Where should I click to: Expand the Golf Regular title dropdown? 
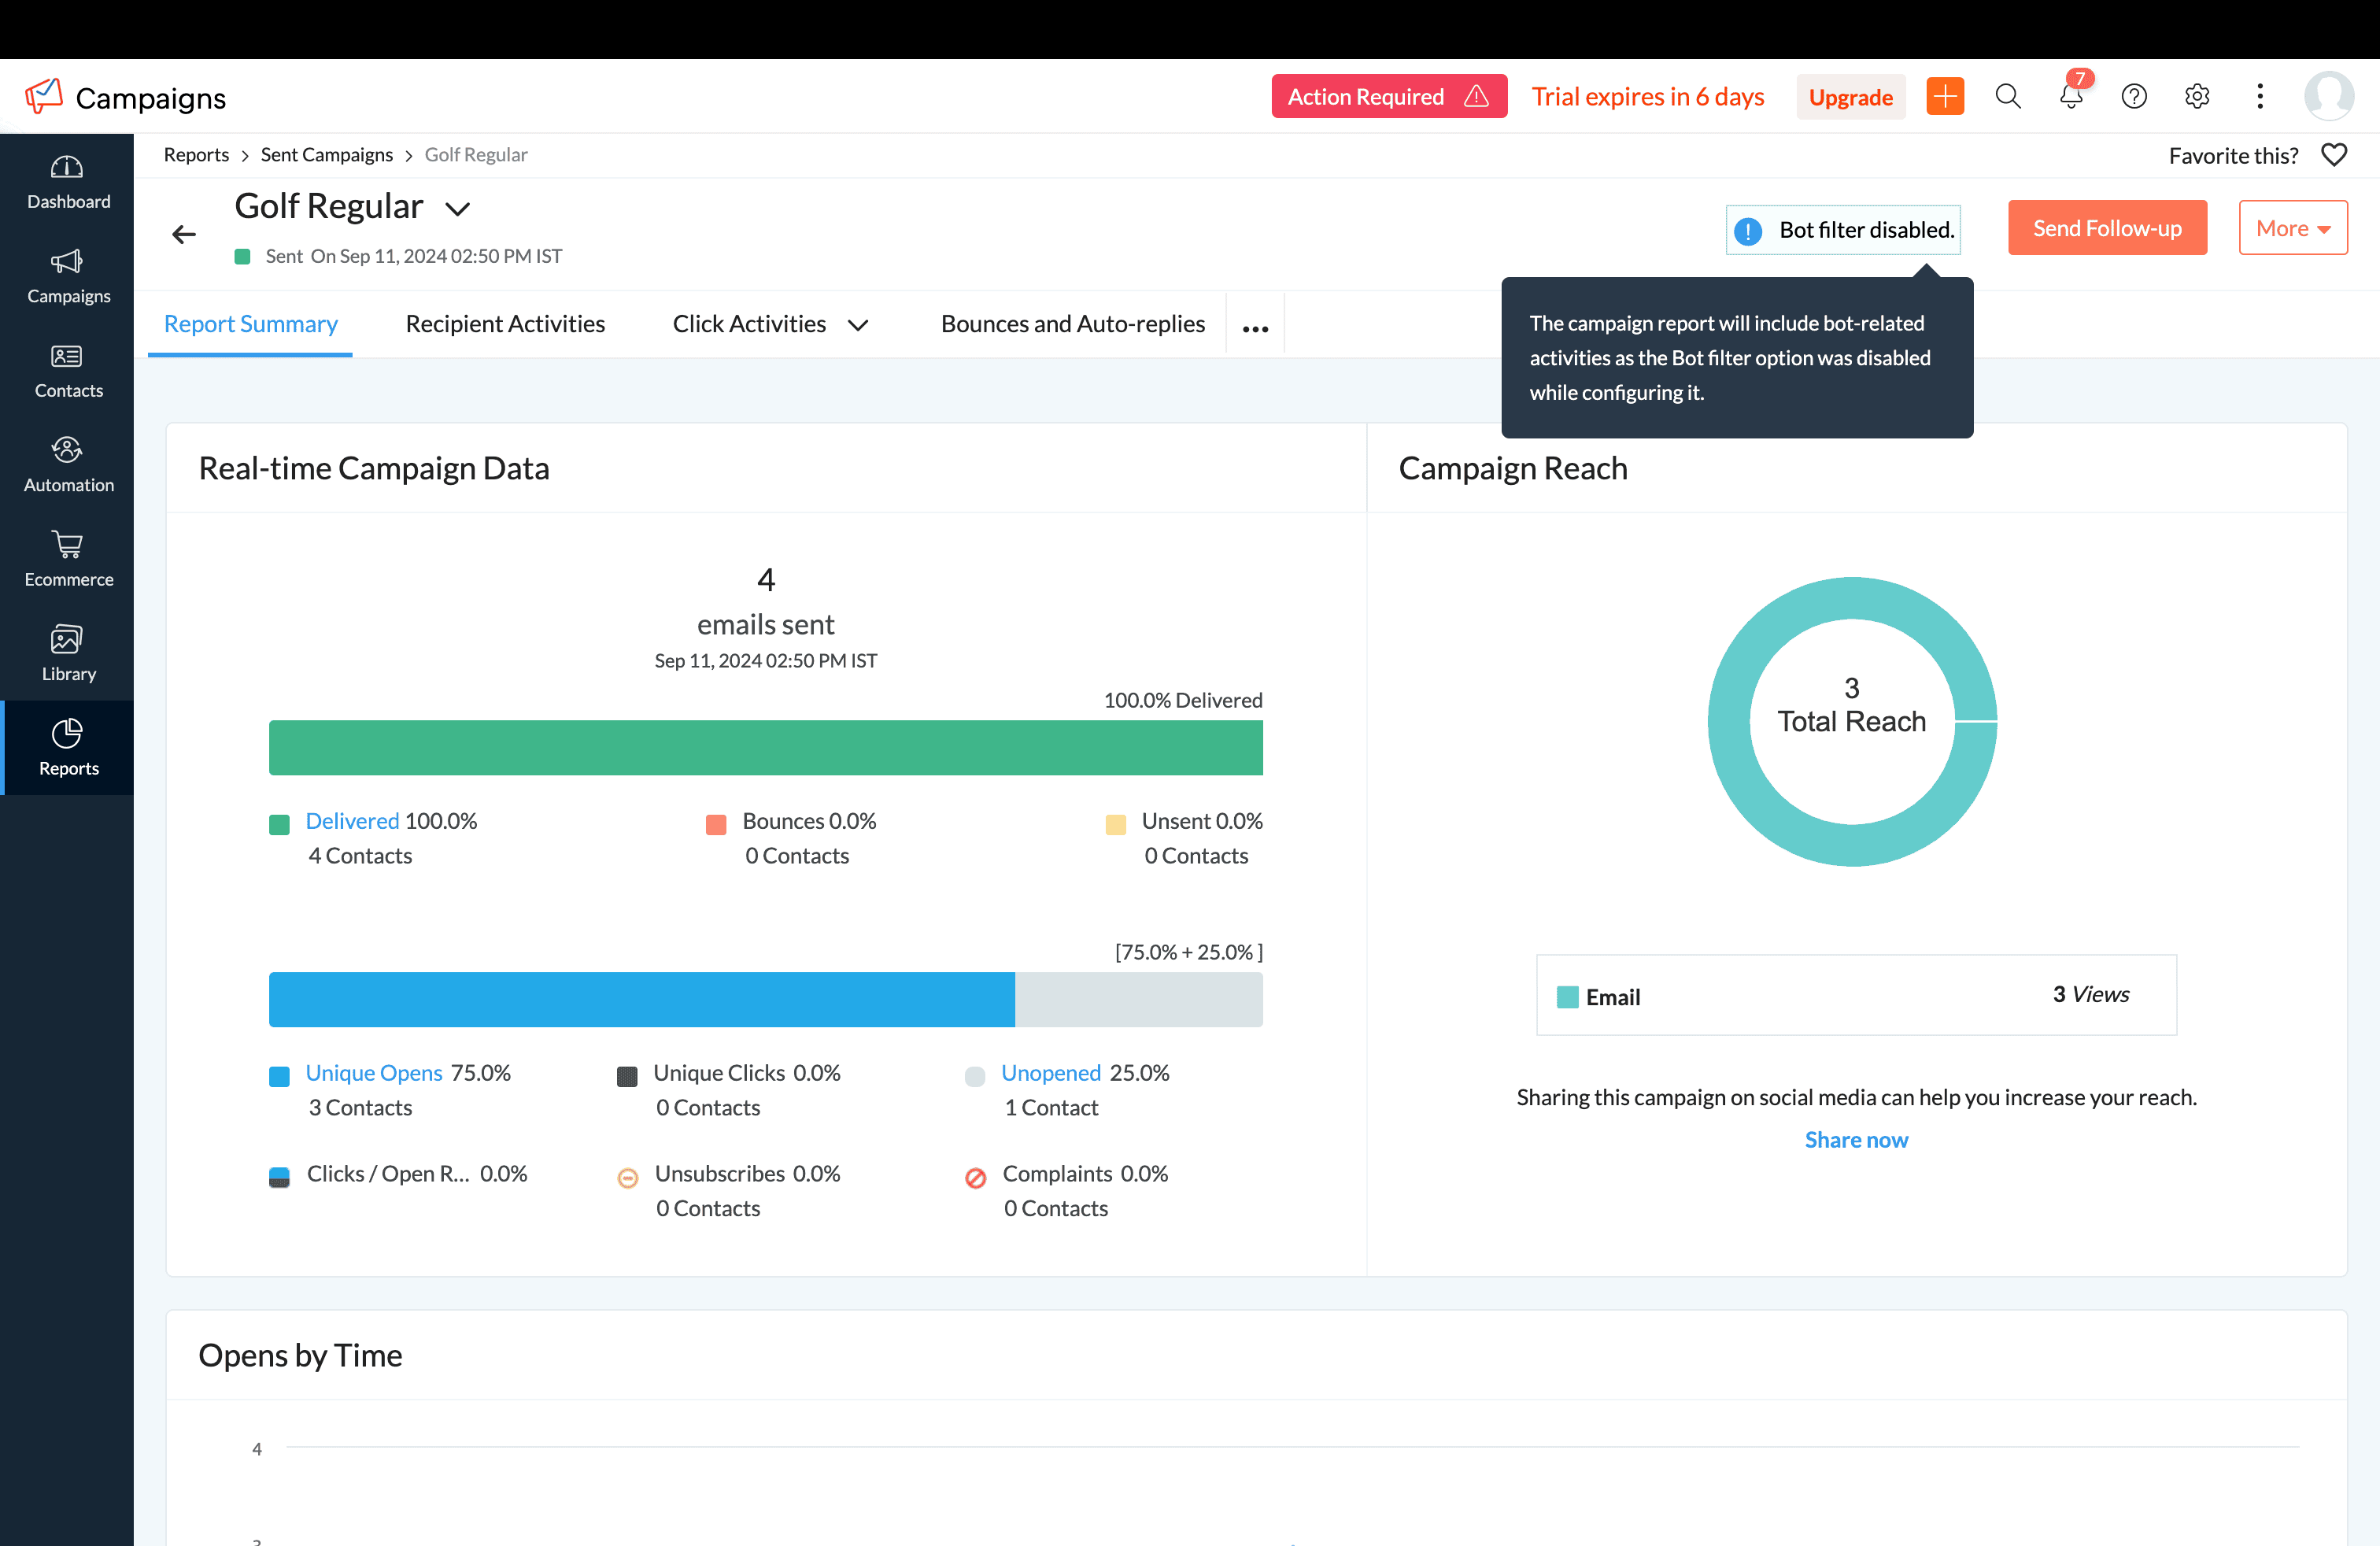point(458,209)
